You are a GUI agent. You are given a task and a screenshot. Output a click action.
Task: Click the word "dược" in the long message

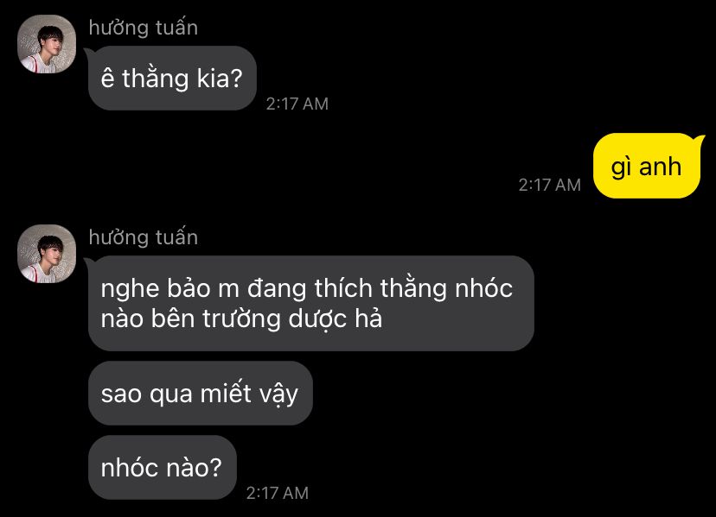click(318, 319)
